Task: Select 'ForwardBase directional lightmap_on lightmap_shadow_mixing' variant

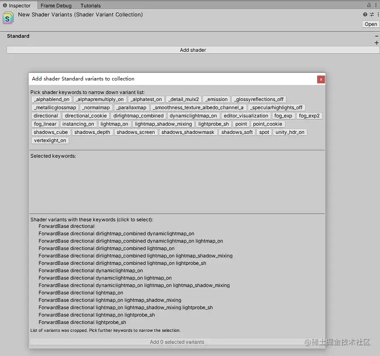Action: [x=110, y=300]
